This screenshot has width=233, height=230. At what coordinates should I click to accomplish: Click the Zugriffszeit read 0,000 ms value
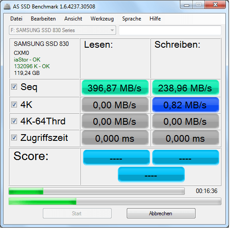point(115,138)
